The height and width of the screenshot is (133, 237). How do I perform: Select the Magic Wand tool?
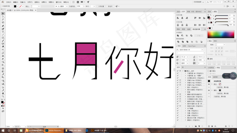tap(3, 20)
